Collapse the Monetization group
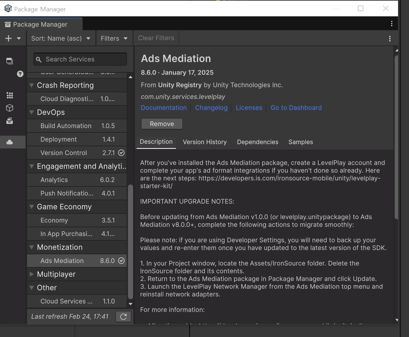This screenshot has width=409, height=337. 32,247
